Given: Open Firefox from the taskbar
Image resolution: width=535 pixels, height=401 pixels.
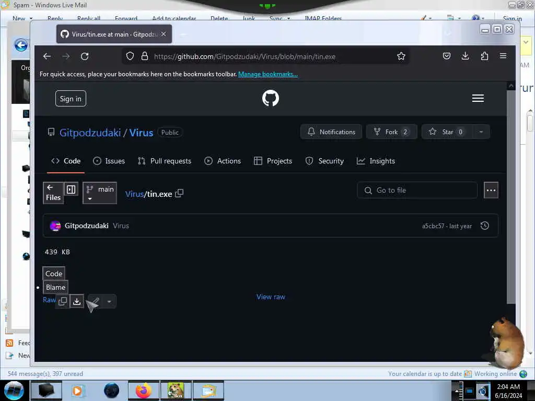Looking at the screenshot, I should coord(143,391).
